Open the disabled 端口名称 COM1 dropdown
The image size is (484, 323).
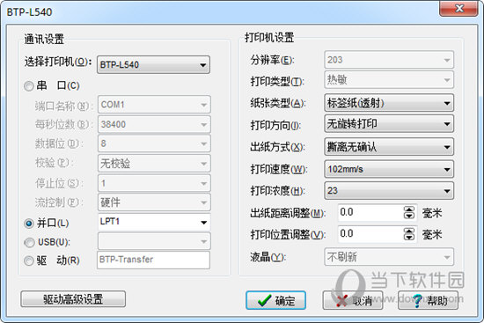click(x=154, y=105)
